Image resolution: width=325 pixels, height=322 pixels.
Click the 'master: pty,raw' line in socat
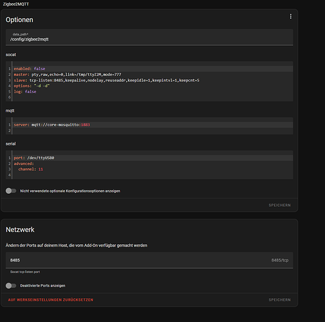pos(68,75)
